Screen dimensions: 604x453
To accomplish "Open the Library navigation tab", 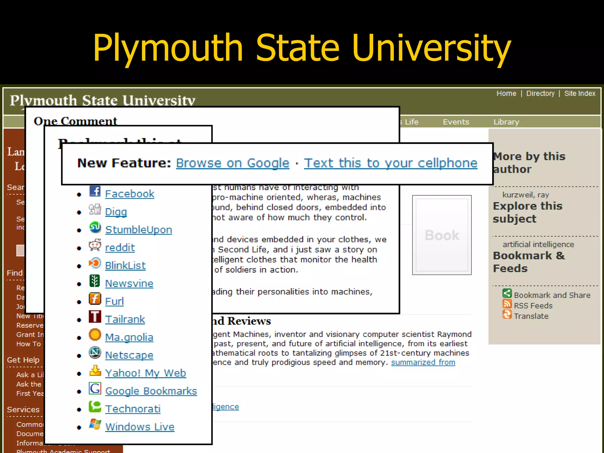I will click(506, 122).
